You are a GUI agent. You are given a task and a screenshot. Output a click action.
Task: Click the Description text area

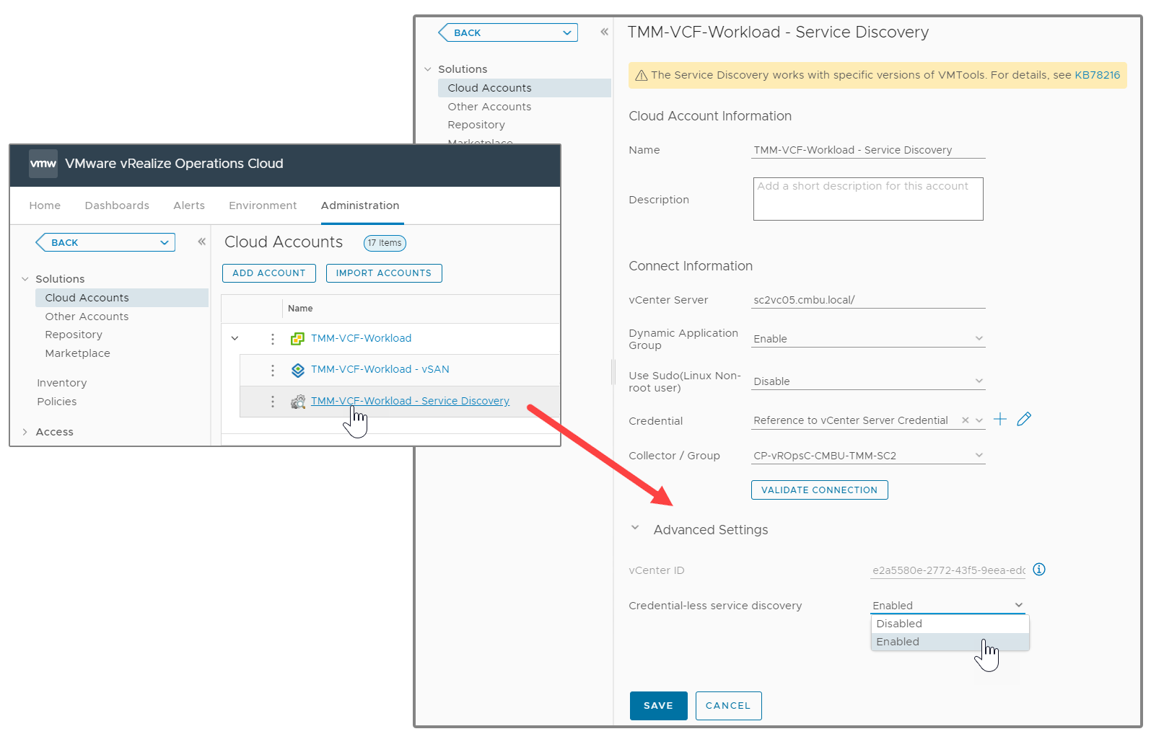pos(868,199)
